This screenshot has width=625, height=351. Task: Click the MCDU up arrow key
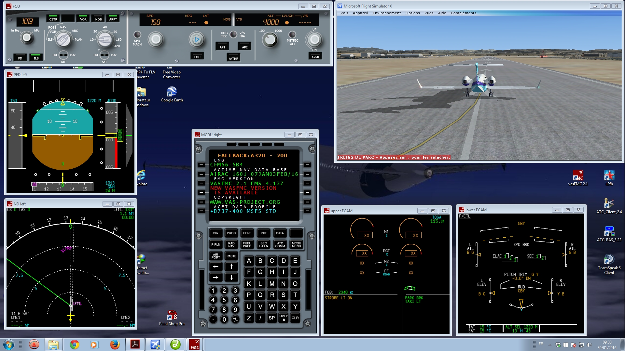(x=231, y=266)
